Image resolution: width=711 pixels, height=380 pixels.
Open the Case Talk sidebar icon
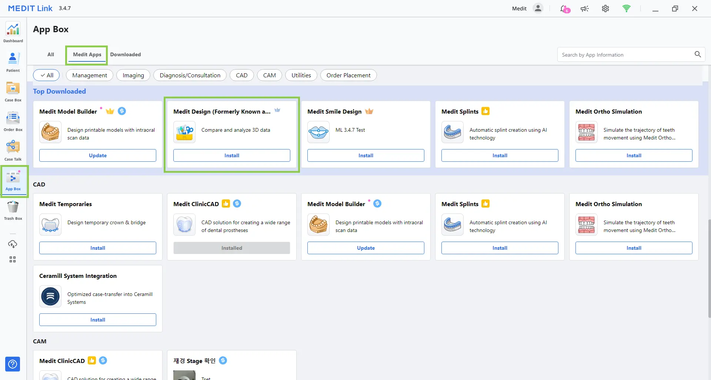[13, 151]
